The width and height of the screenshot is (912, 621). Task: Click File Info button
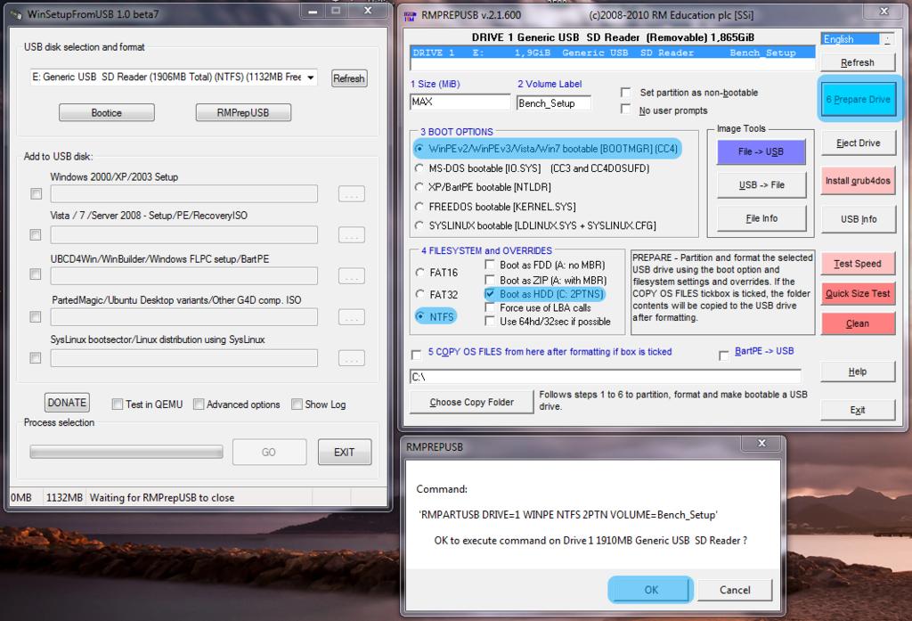(761, 218)
